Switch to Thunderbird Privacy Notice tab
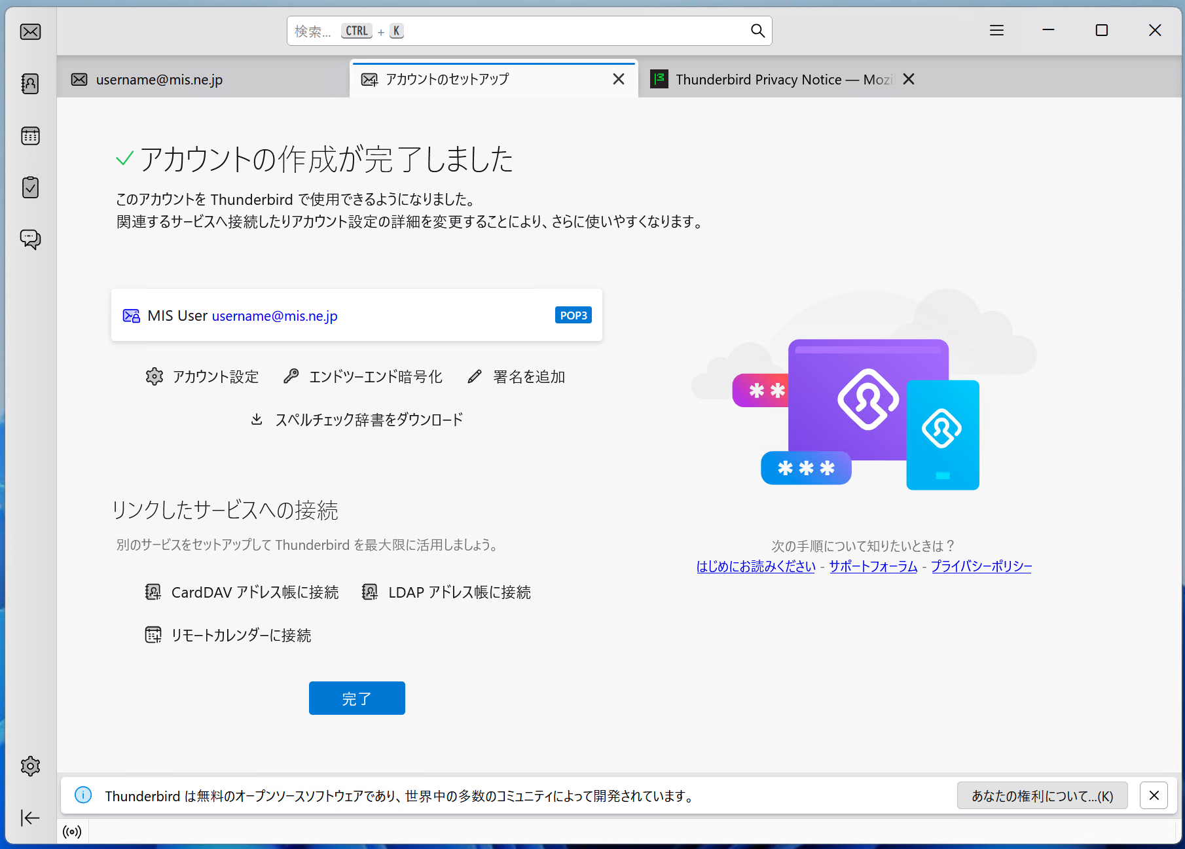 click(773, 80)
